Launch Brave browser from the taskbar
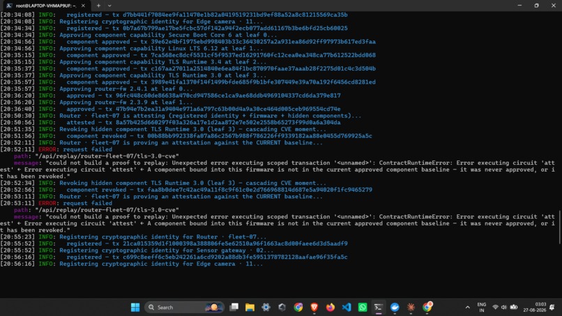The width and height of the screenshot is (562, 316). tap(314, 308)
